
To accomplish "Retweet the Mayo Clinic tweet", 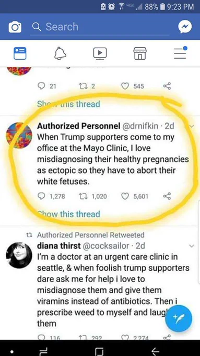I will click(x=82, y=196).
